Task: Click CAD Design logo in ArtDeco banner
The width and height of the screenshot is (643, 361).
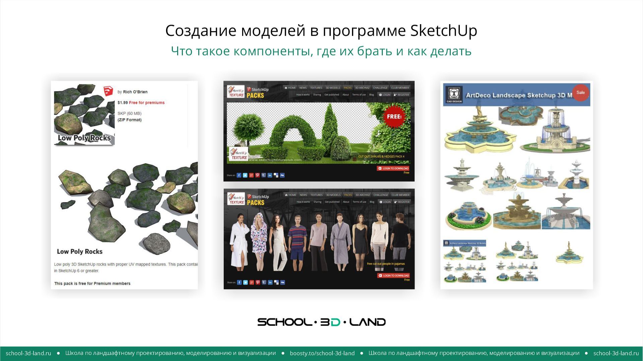Action: coord(454,94)
